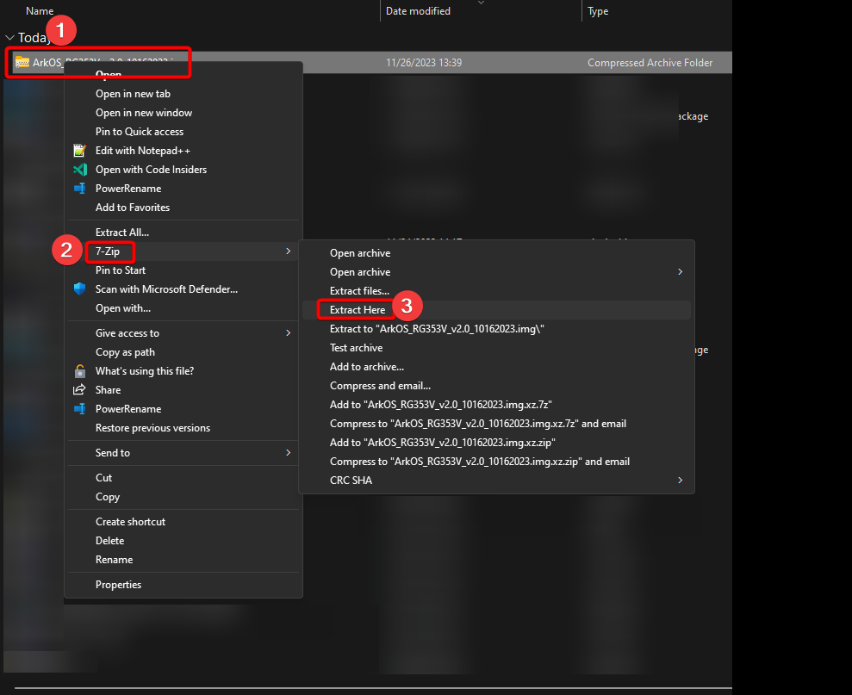The height and width of the screenshot is (695, 852).
Task: Click the ArkOS archive file icon
Action: coord(22,63)
